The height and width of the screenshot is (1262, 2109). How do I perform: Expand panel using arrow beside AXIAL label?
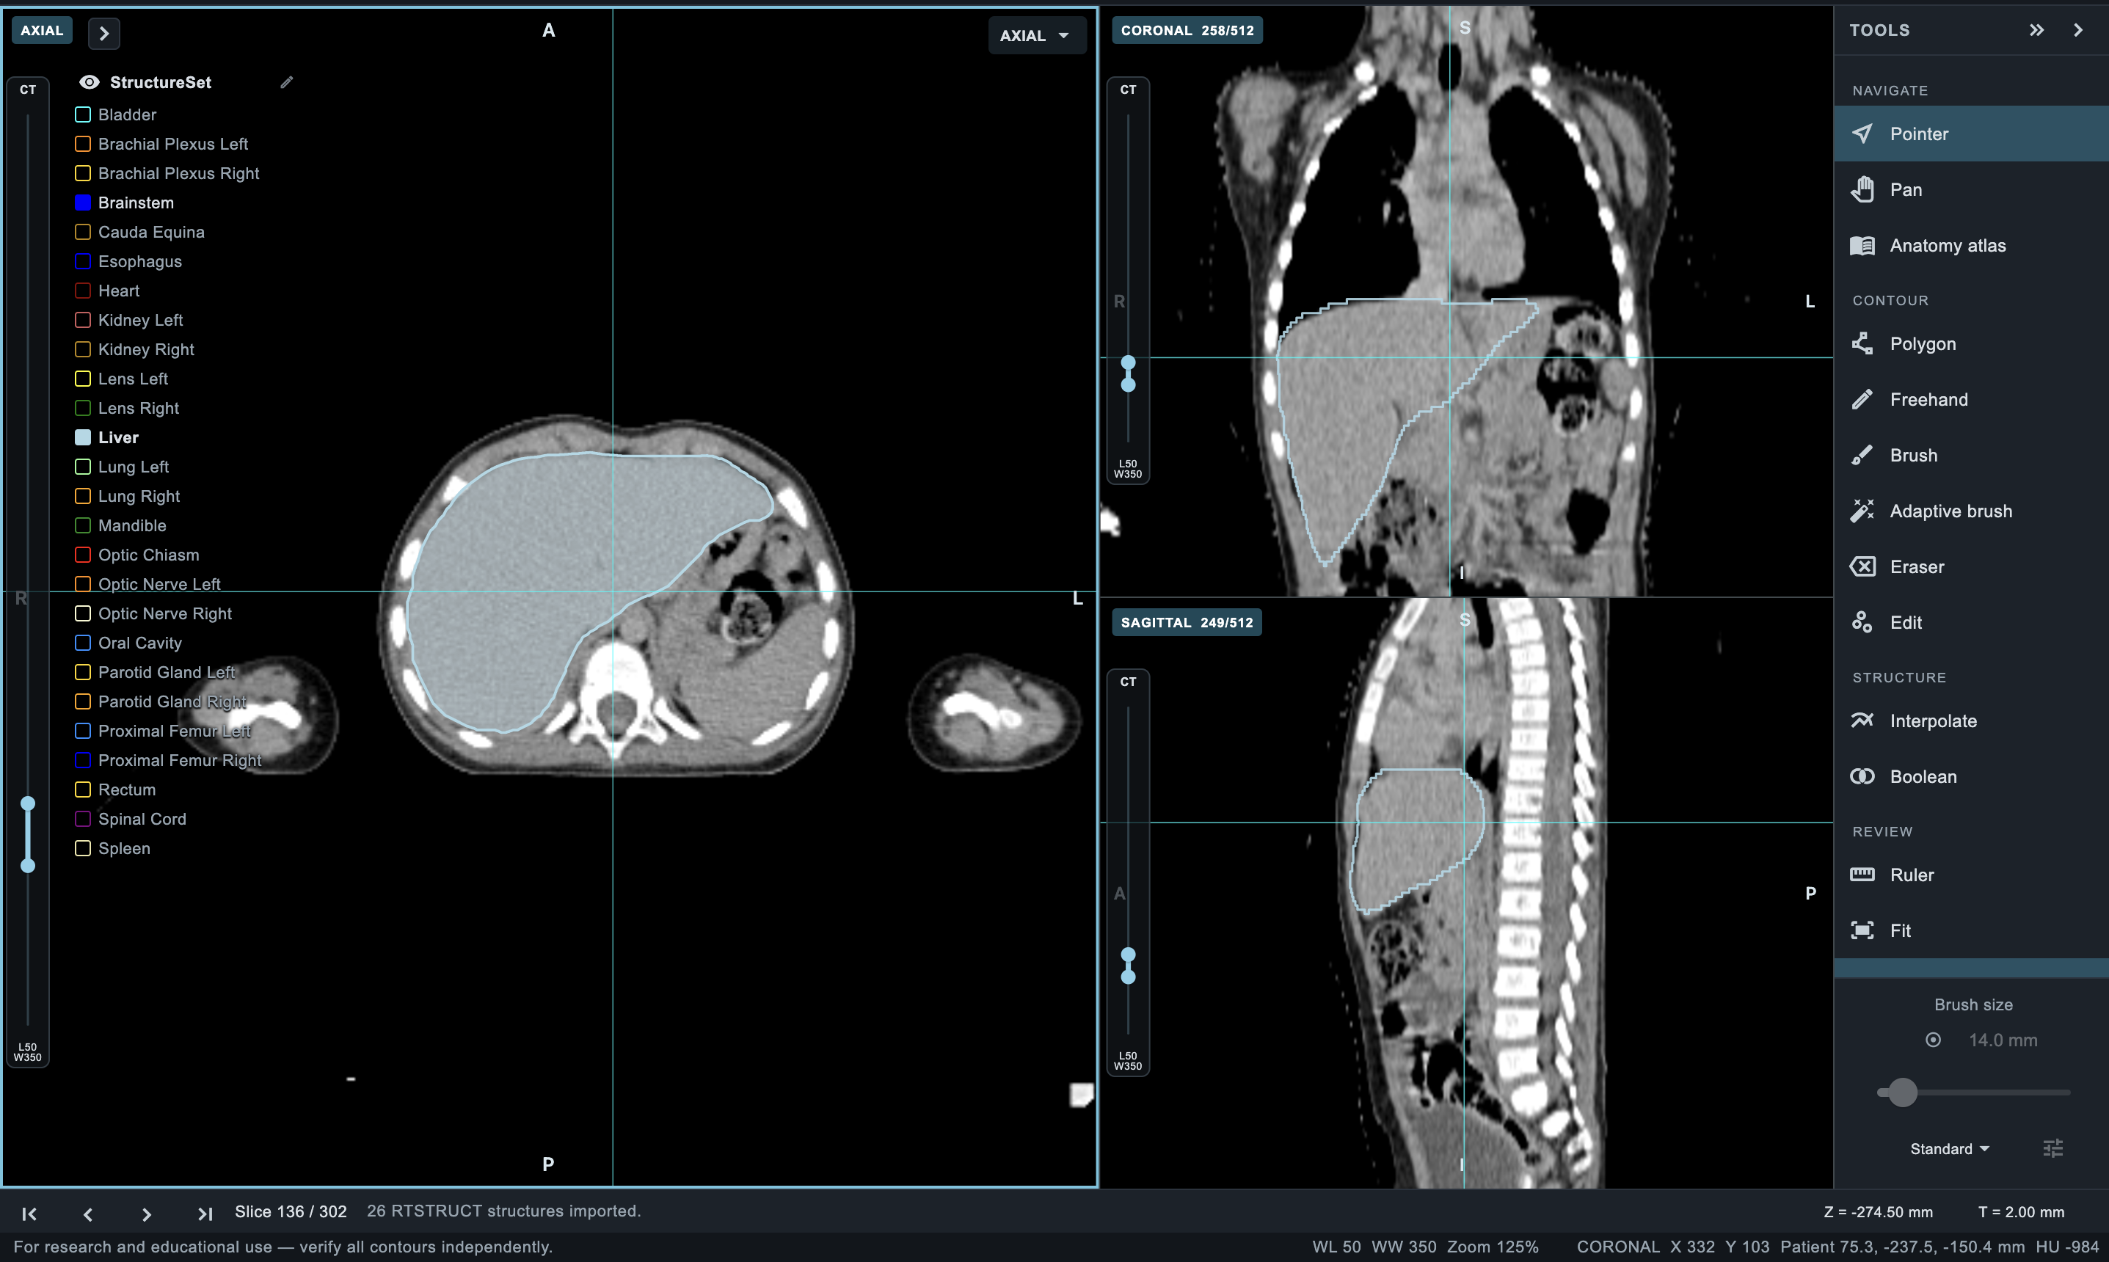[x=103, y=33]
